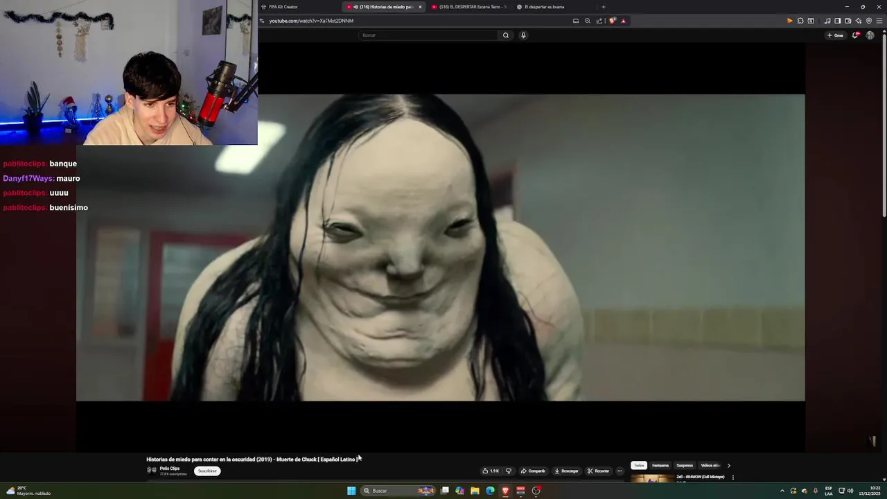Click the orange play extension icon

tap(789, 21)
